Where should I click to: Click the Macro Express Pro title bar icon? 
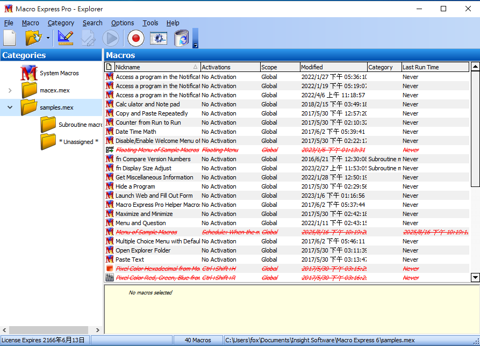[x=8, y=9]
